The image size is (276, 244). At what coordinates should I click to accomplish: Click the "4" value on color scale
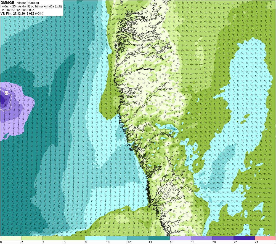click(43, 242)
